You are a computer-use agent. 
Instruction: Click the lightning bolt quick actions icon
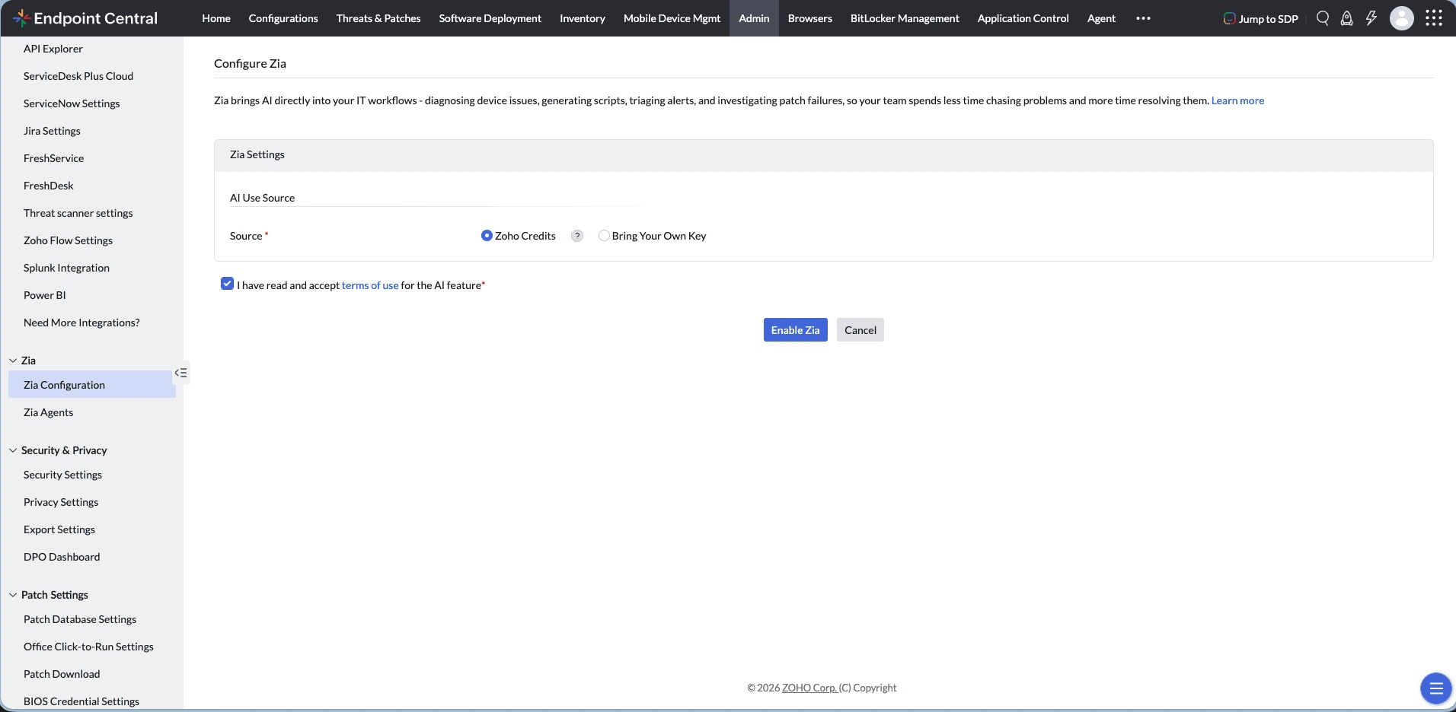pyautogui.click(x=1371, y=18)
